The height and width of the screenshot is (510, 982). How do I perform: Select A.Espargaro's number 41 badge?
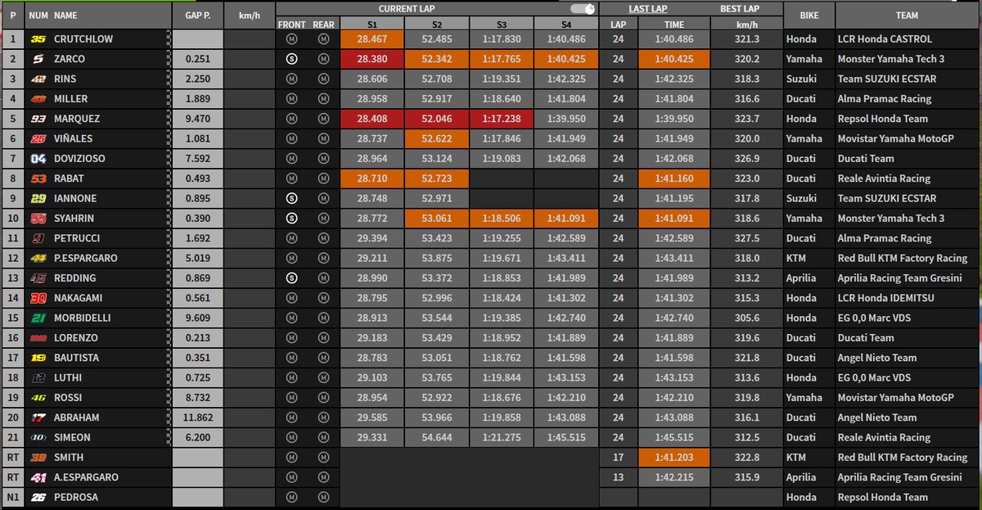(37, 476)
